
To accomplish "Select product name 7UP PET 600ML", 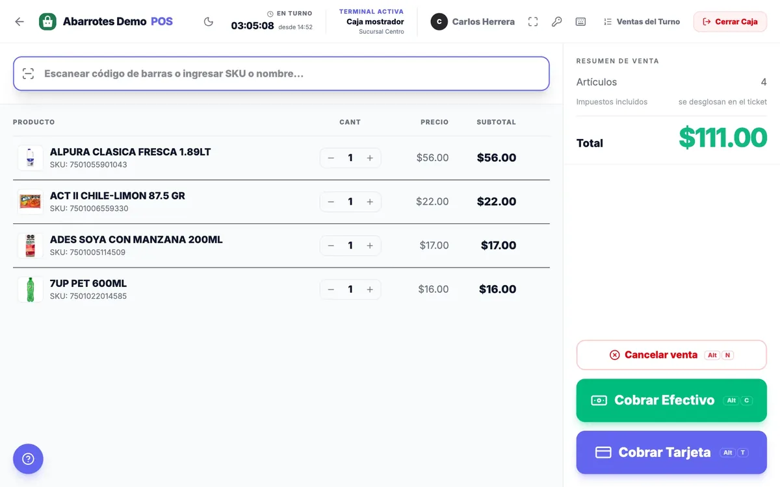I will coord(88,284).
